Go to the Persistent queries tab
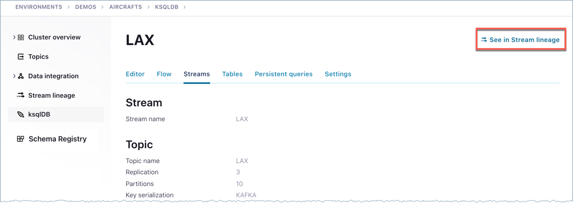 click(284, 74)
